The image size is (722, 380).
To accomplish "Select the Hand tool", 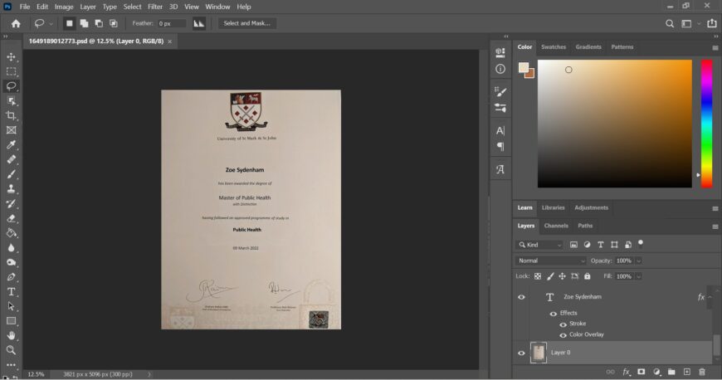I will (11, 335).
